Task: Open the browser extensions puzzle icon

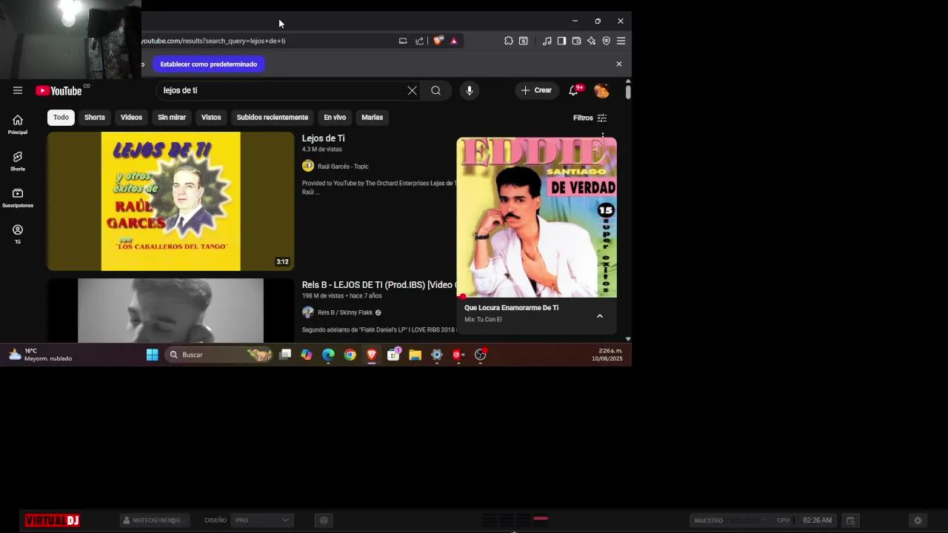Action: (509, 41)
